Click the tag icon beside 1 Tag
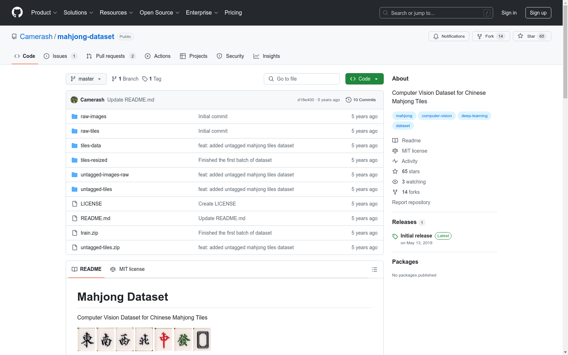568x355 pixels. (145, 79)
